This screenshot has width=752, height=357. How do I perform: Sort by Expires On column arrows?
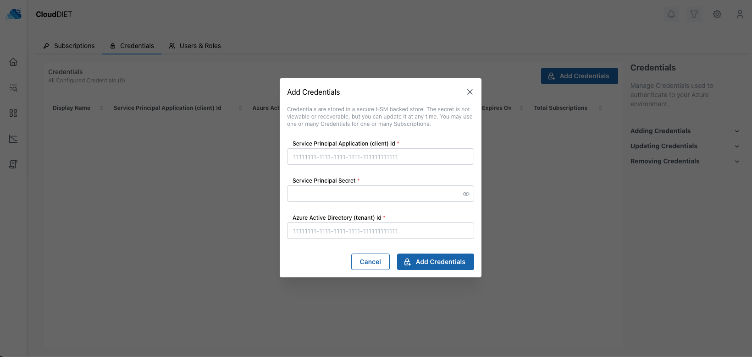pyautogui.click(x=521, y=108)
